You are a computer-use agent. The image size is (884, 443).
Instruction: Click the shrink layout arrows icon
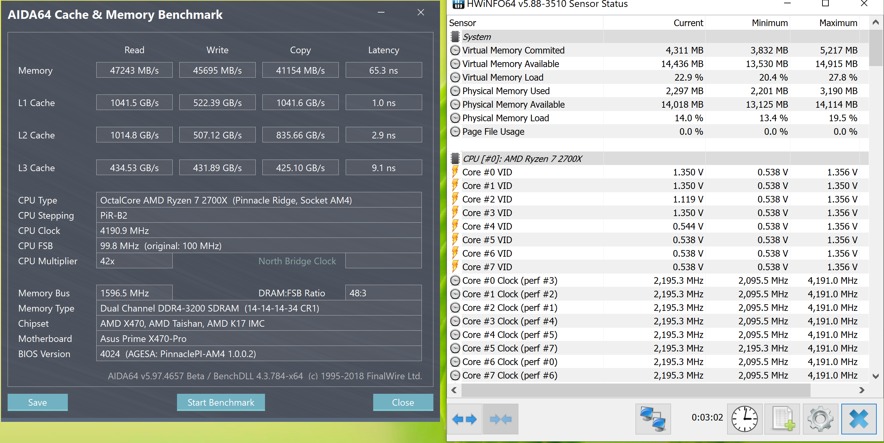pos(501,419)
